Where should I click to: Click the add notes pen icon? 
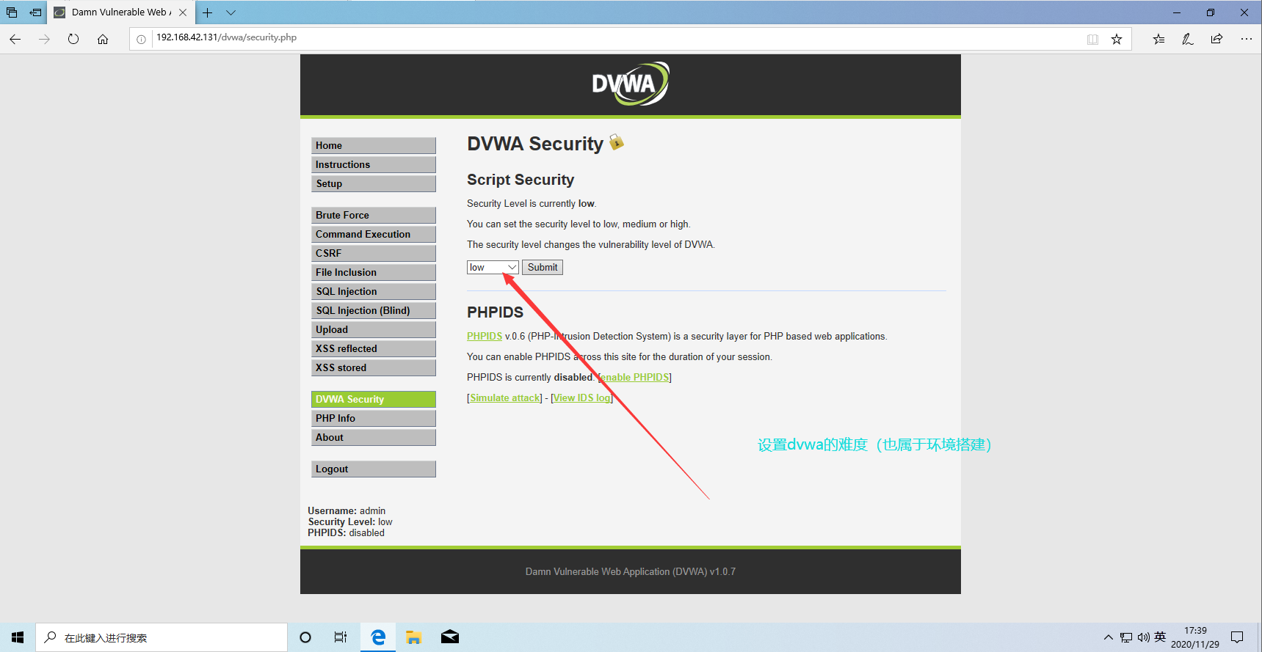point(1188,39)
